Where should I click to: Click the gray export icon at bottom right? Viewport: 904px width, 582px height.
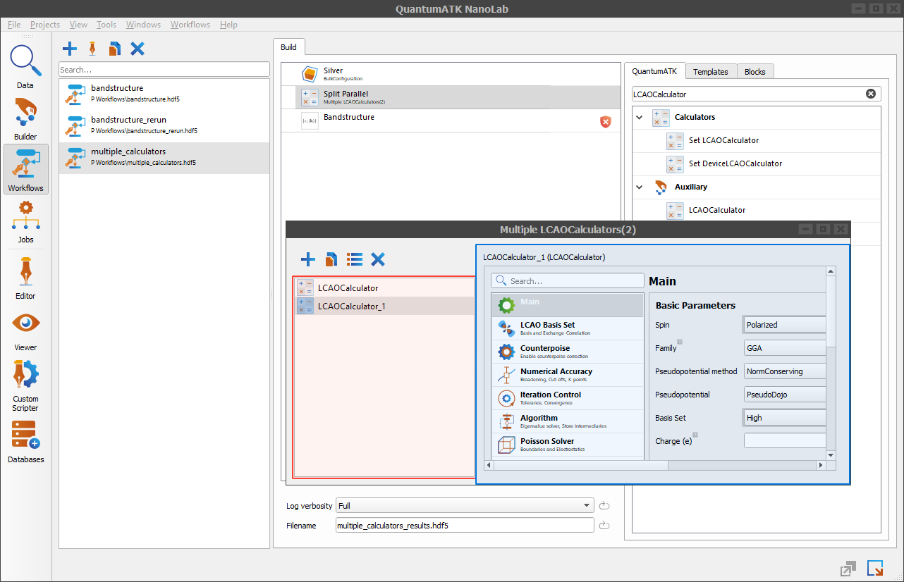click(848, 568)
